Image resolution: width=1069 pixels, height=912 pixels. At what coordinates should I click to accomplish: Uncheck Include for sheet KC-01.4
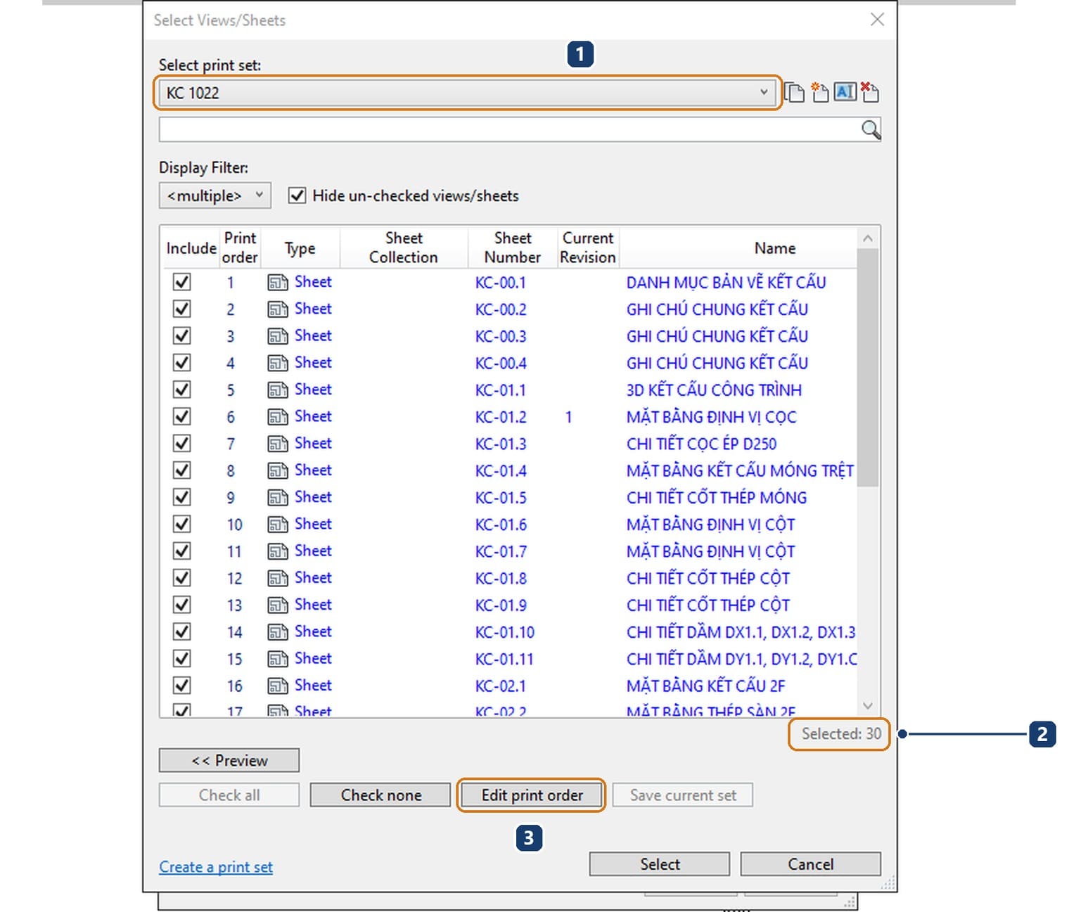(181, 470)
